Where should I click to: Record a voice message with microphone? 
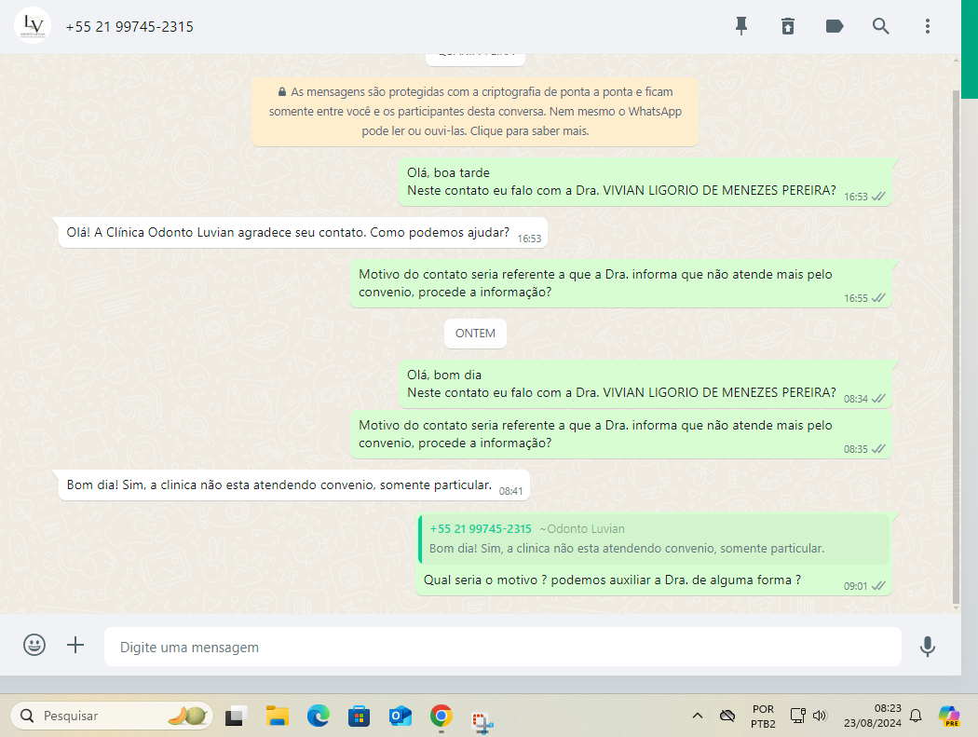[x=928, y=647]
